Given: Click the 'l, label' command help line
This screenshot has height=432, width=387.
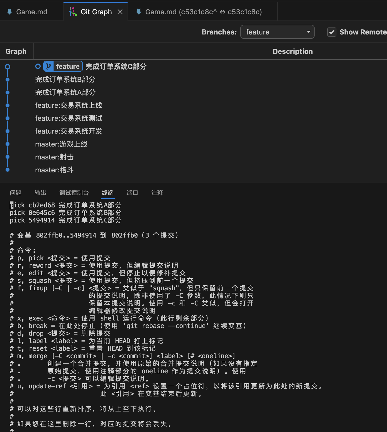Looking at the screenshot, I should [86, 341].
